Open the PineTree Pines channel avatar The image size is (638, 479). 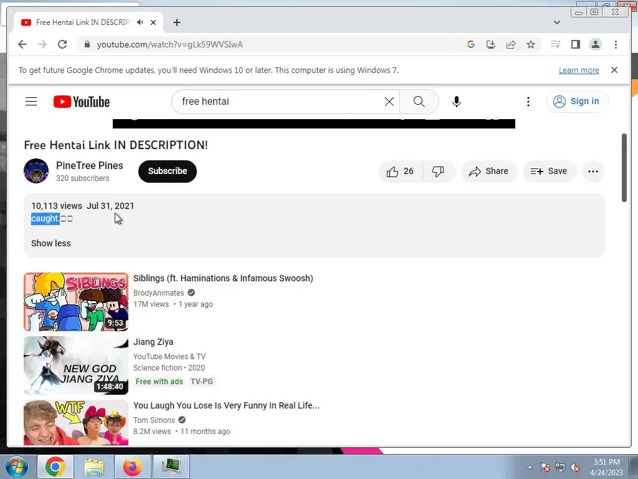pyautogui.click(x=36, y=171)
